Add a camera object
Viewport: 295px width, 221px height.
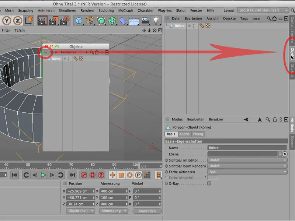(x=145, y=21)
